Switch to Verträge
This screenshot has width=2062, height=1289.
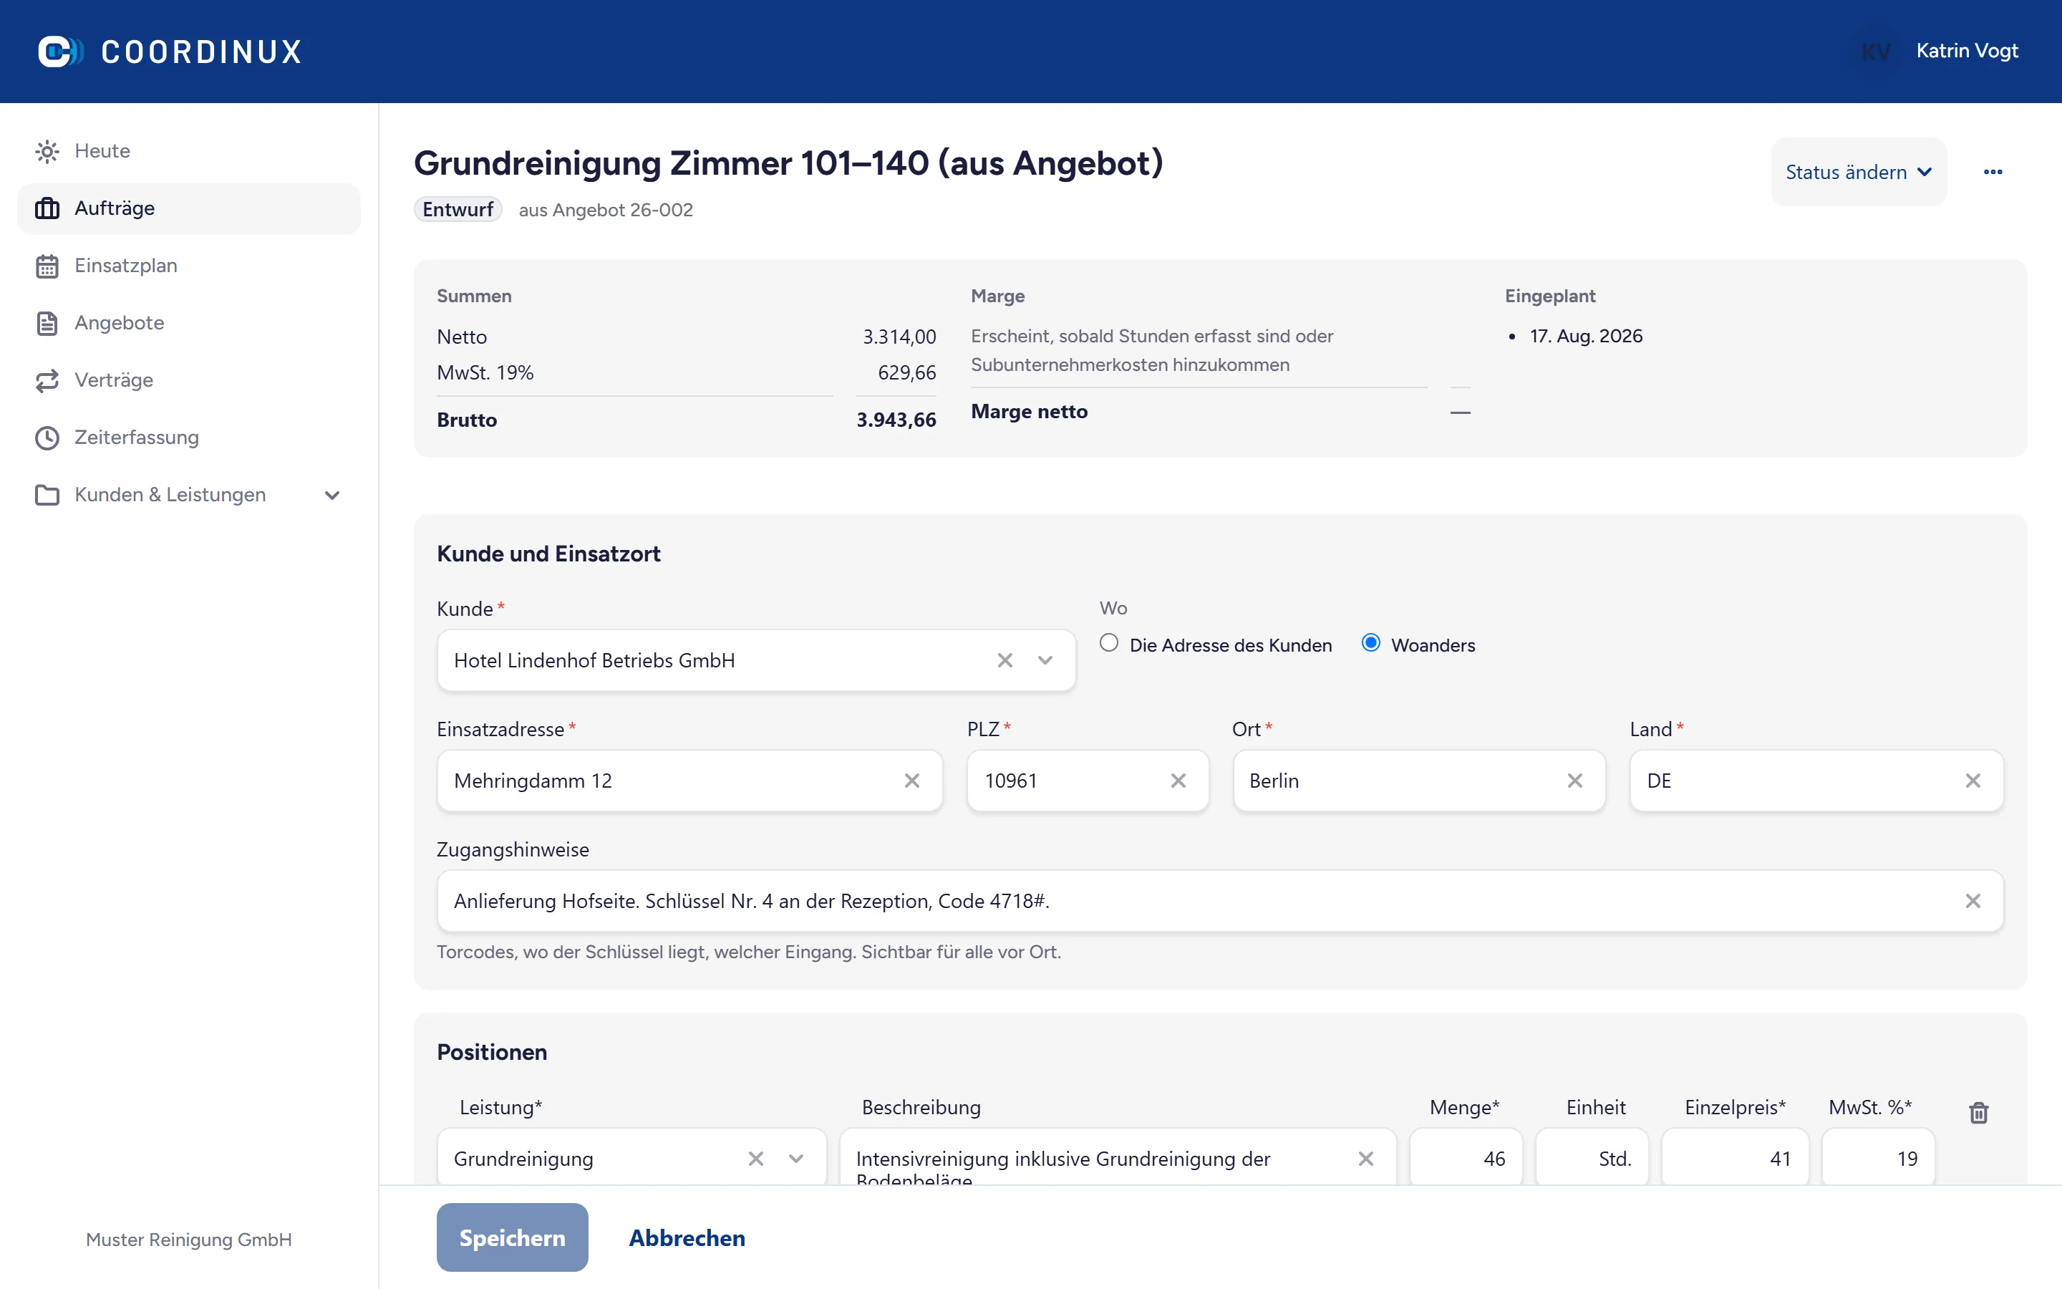[x=188, y=380]
